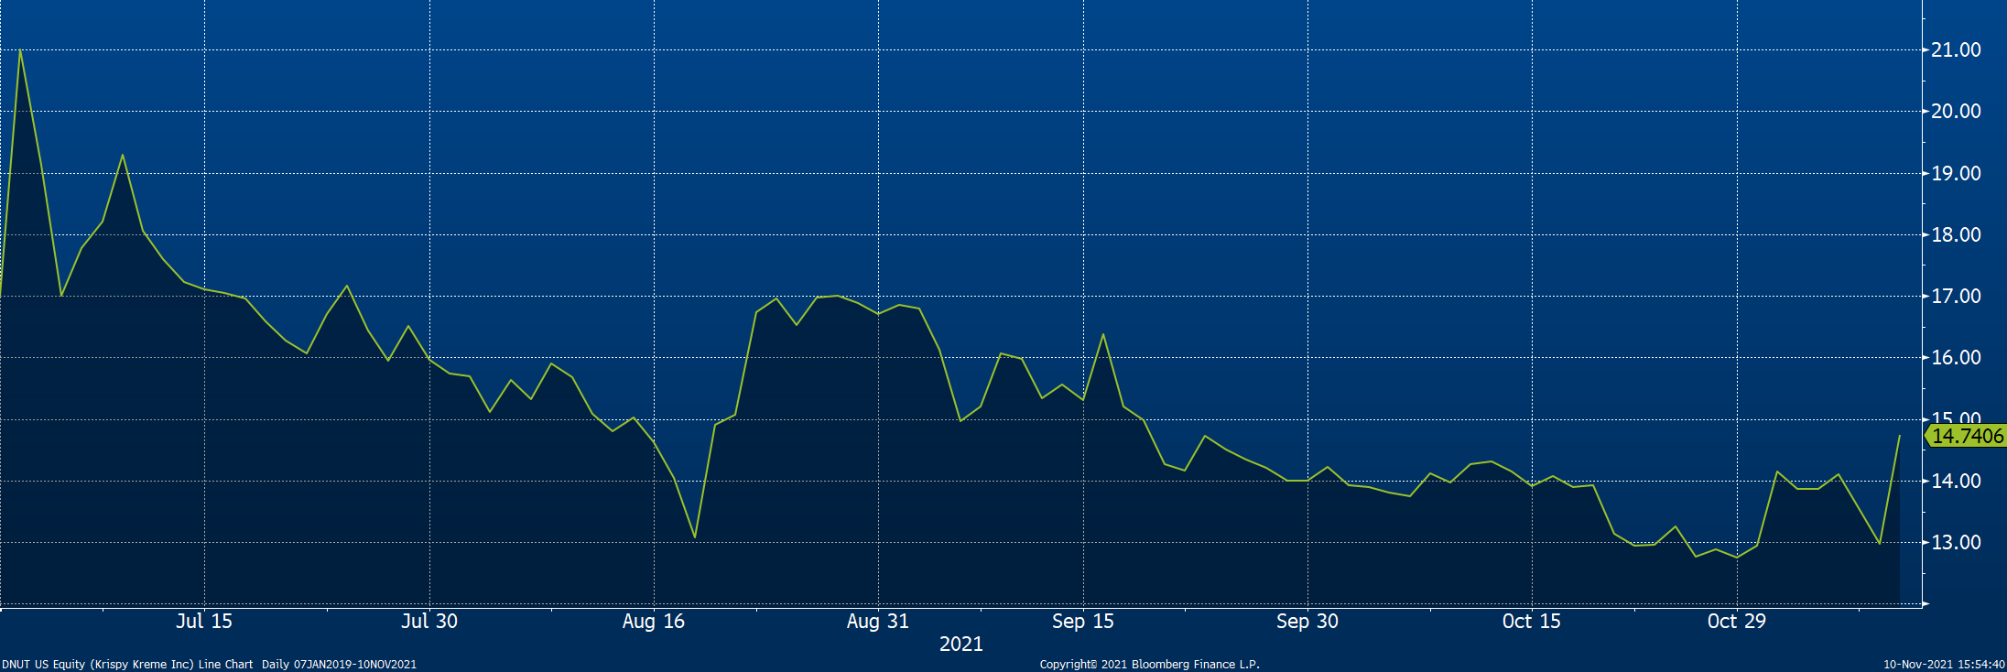Click the Aug 16 date label

coord(654,622)
